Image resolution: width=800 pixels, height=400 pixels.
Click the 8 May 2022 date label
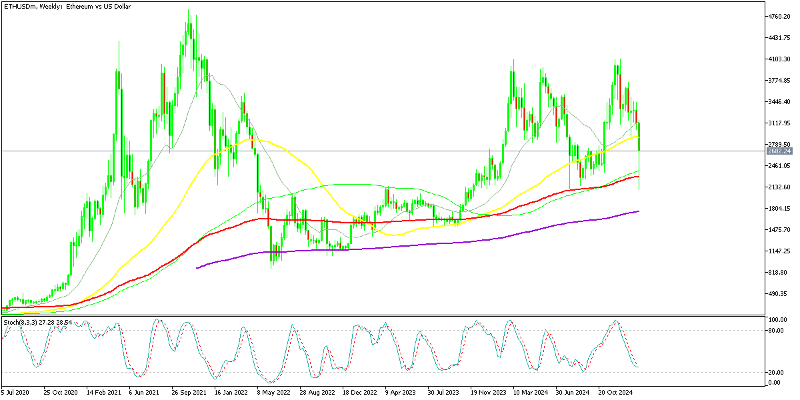[x=274, y=393]
